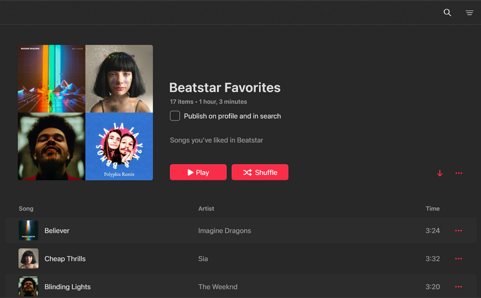This screenshot has width=481, height=298.
Task: Open the Imagine Dragons artist link
Action: (224, 231)
